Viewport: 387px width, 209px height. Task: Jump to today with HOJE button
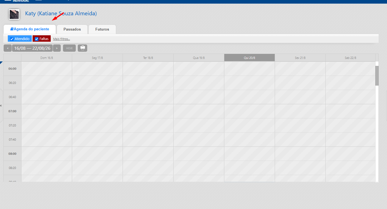pyautogui.click(x=69, y=48)
